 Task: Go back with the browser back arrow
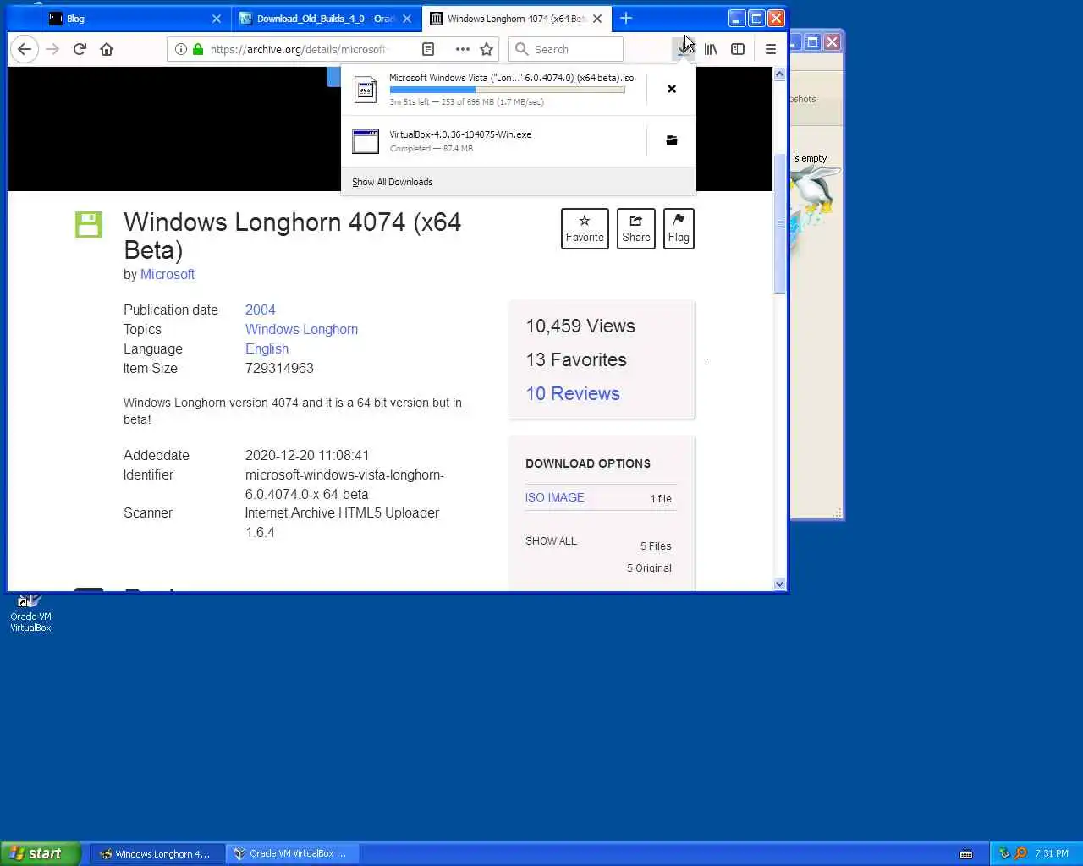pos(25,49)
